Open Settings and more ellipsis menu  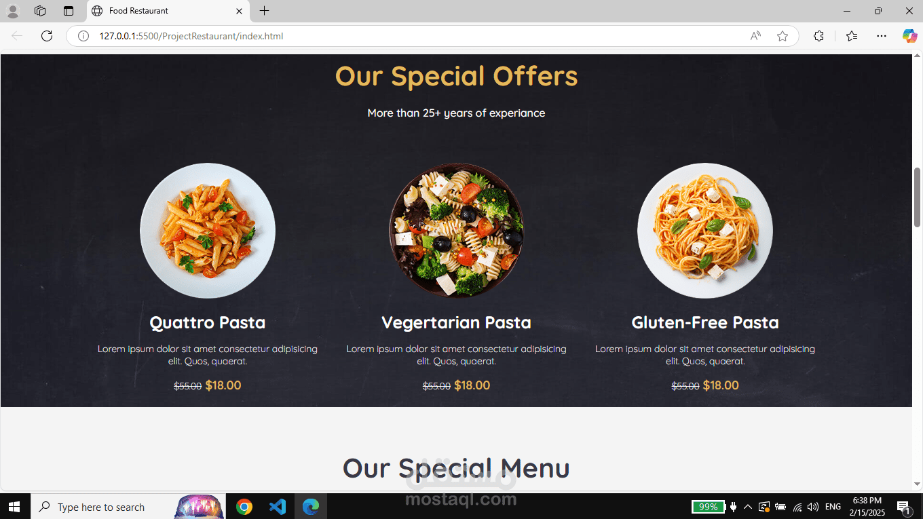click(882, 36)
